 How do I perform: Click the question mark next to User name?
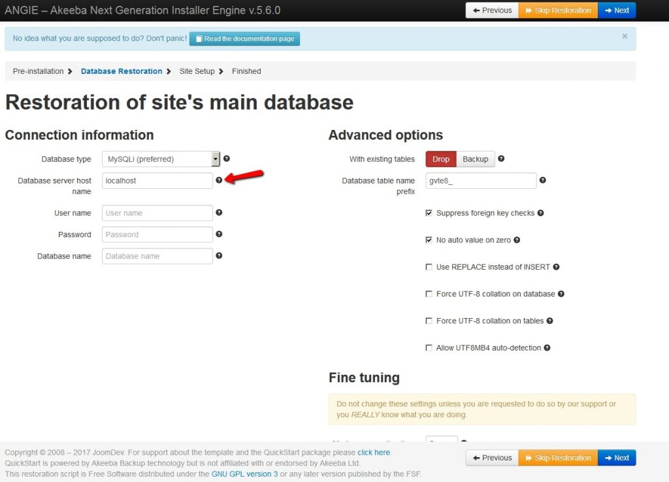[x=220, y=212]
